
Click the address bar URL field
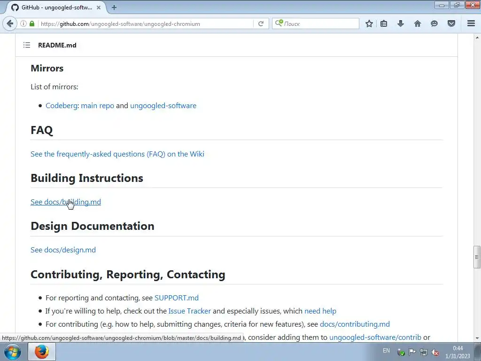click(147, 24)
